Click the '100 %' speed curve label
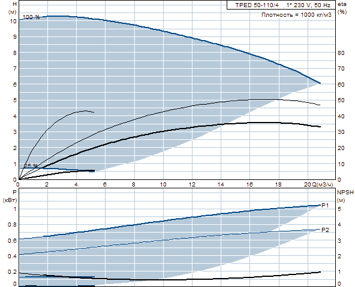 tap(31, 17)
